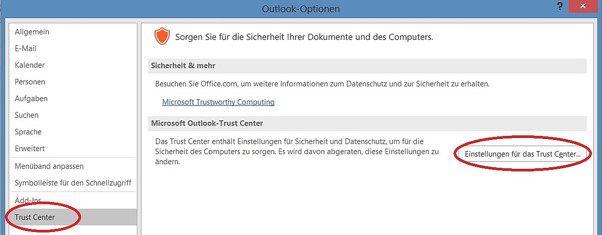Open the help question mark icon
Image resolution: width=602 pixels, height=235 pixels.
(x=560, y=7)
